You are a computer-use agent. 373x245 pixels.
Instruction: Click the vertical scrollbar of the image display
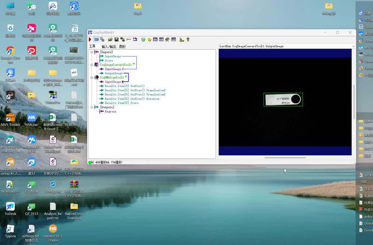(x=354, y=102)
